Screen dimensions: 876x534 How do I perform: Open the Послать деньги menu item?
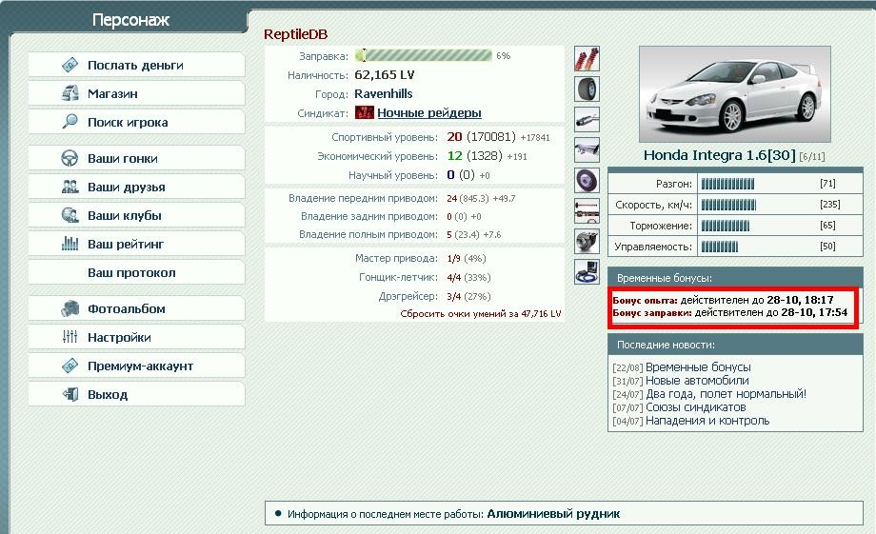[x=136, y=65]
